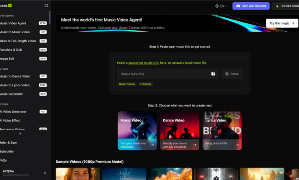Open AI Video Generator
Screen dimensions: 299x180
[x=23, y=111]
